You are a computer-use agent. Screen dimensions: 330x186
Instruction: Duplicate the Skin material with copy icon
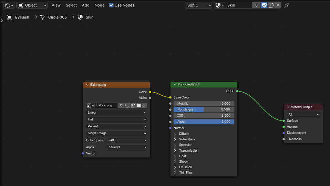coord(271,5)
